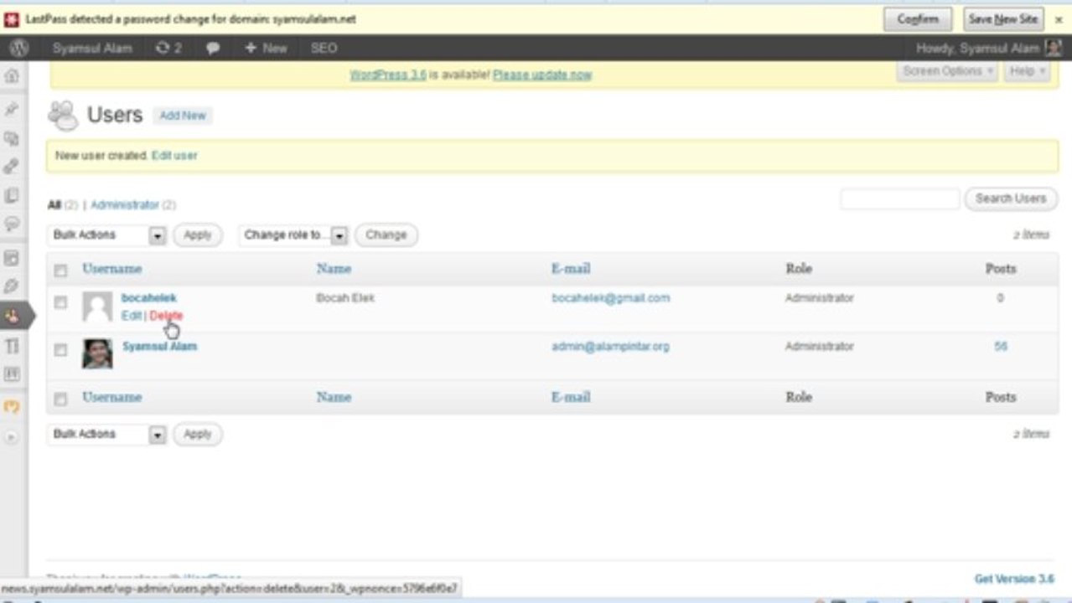1072x603 pixels.
Task: Focus the user search input field
Action: tap(900, 198)
